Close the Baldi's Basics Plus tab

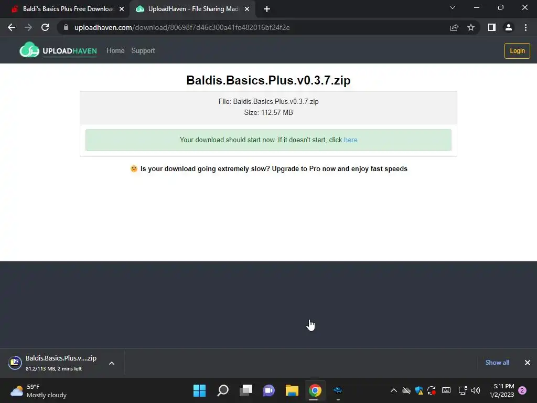tap(122, 9)
